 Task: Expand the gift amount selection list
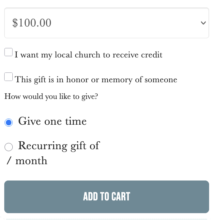coord(106,23)
